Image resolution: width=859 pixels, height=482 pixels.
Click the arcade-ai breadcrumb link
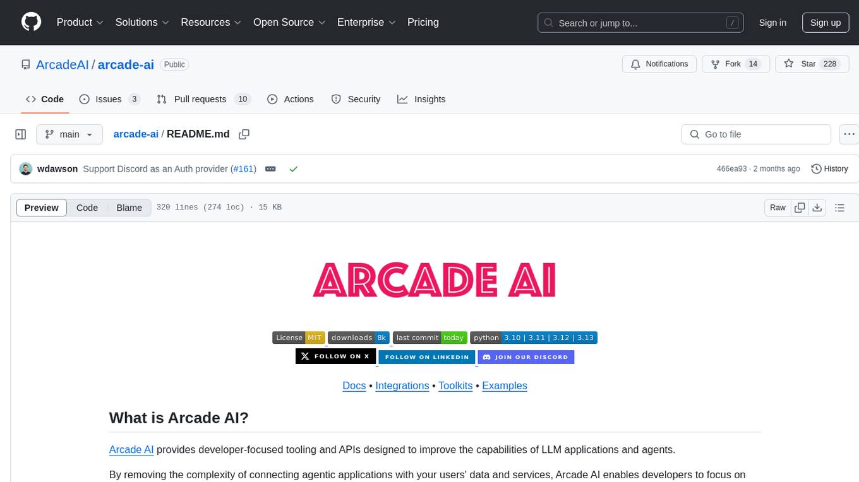point(136,134)
